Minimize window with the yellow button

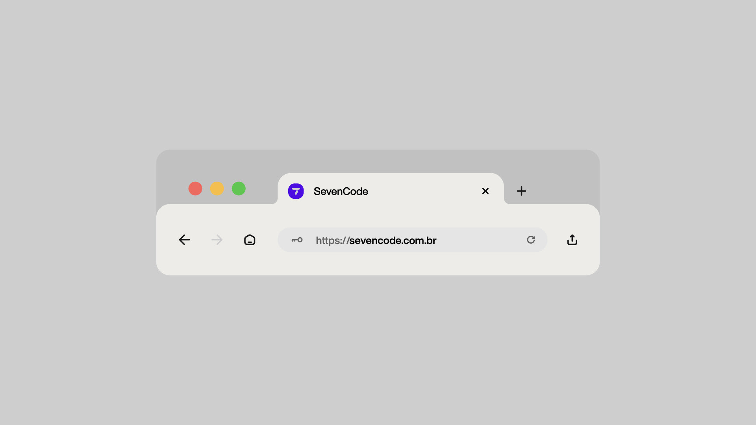(x=217, y=188)
